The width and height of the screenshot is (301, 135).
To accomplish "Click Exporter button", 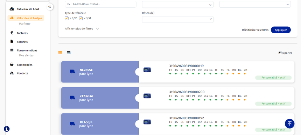I will click(x=285, y=53).
